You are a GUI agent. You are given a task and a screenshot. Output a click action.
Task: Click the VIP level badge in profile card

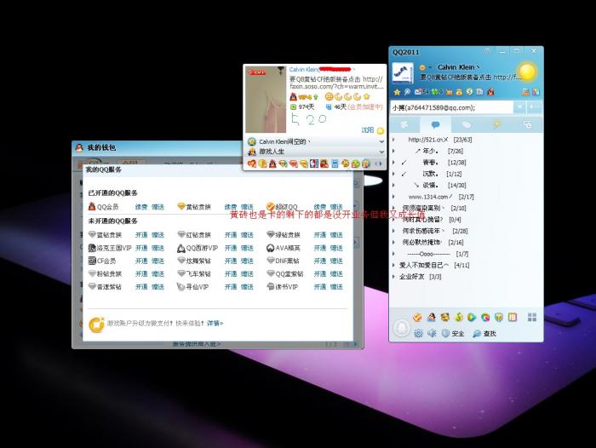(x=305, y=97)
